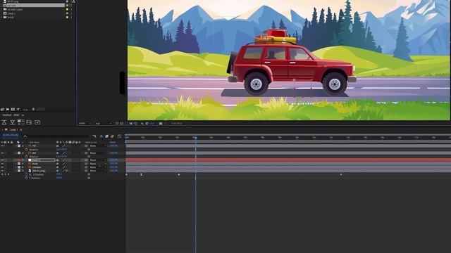Click property pick whip on X Position row
The height and width of the screenshot is (253, 451).
tap(89, 174)
